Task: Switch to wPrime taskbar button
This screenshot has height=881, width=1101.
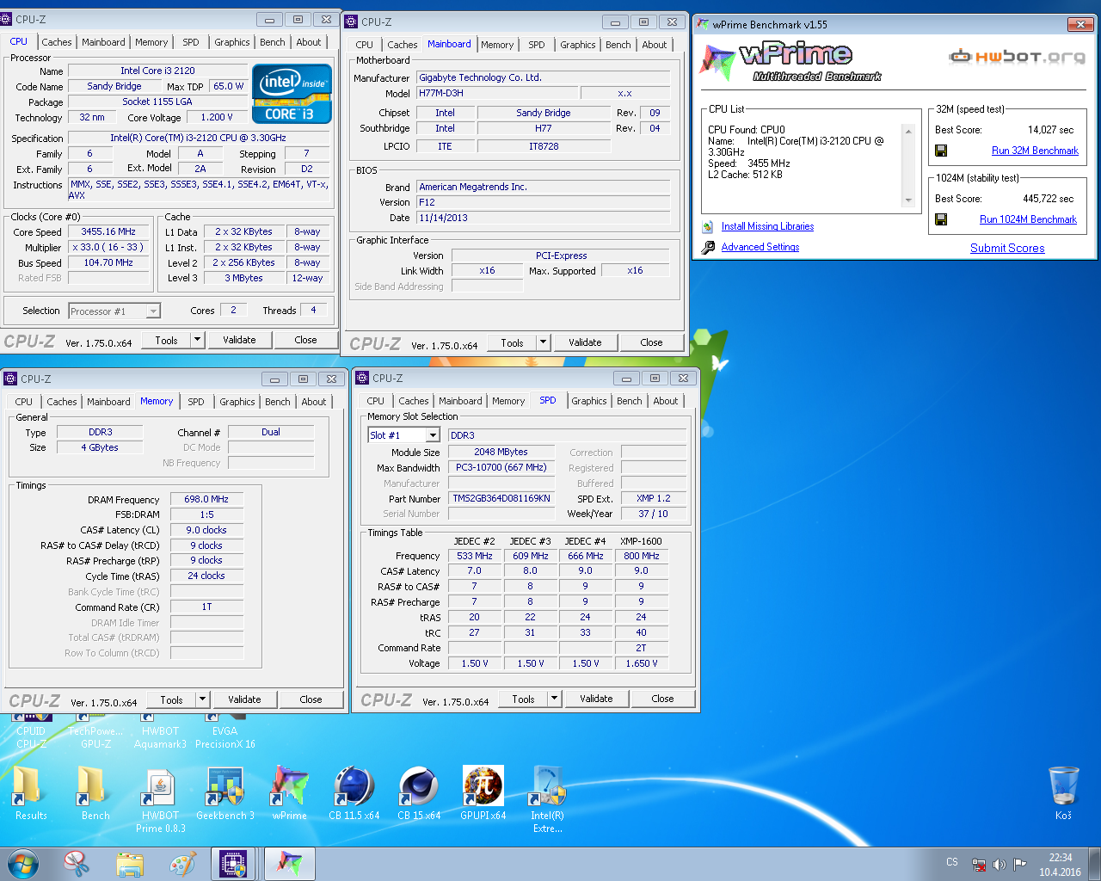Action: (x=289, y=864)
